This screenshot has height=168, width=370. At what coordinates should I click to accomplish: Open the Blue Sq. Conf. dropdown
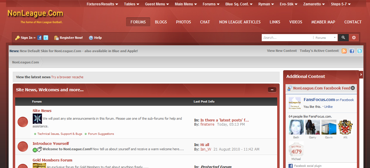pos(239,4)
